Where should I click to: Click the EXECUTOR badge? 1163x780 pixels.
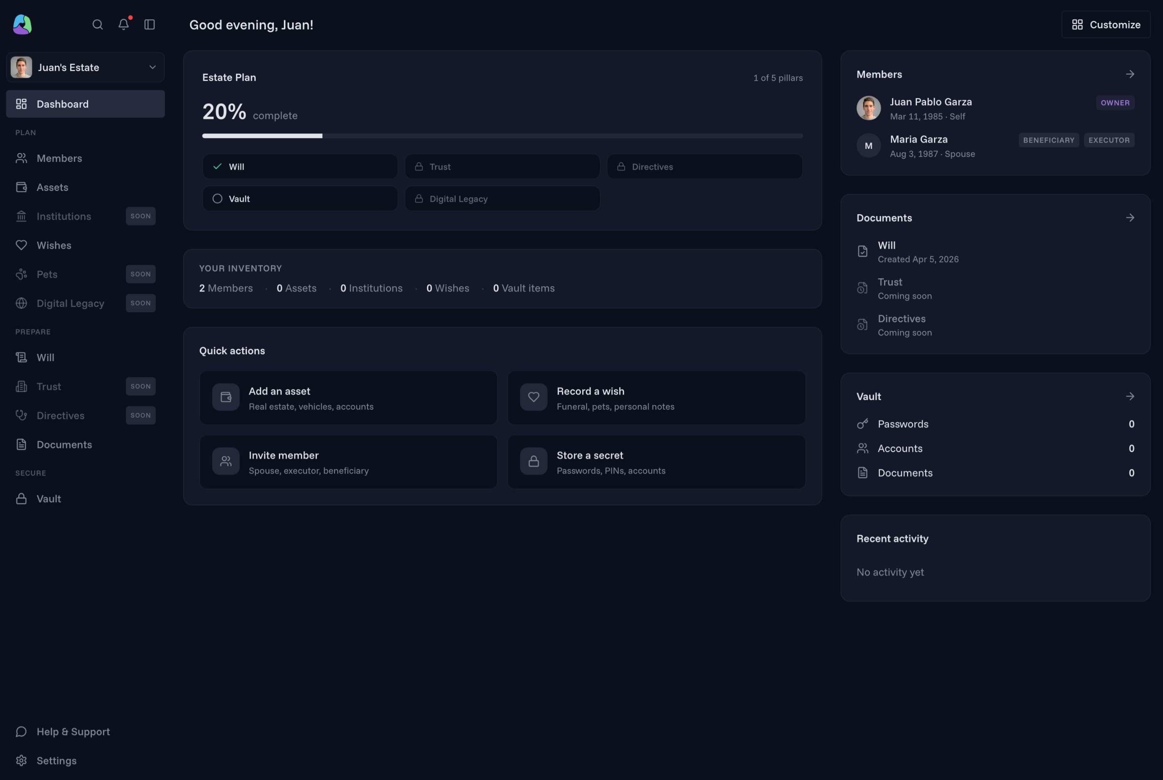[1109, 140]
